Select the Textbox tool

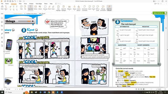coord(36,8)
